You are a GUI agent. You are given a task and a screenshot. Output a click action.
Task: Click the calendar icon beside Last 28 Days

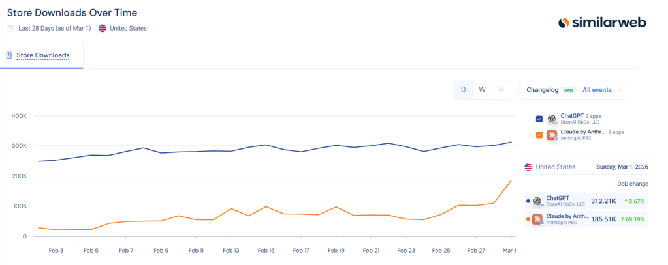click(10, 28)
